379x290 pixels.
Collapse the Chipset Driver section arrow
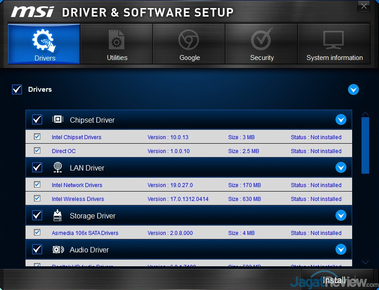[x=341, y=119]
